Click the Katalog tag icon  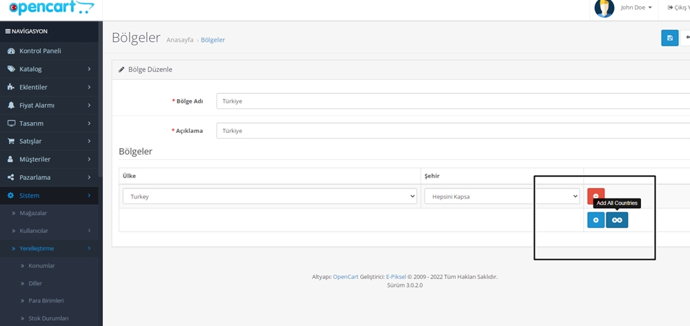point(12,69)
